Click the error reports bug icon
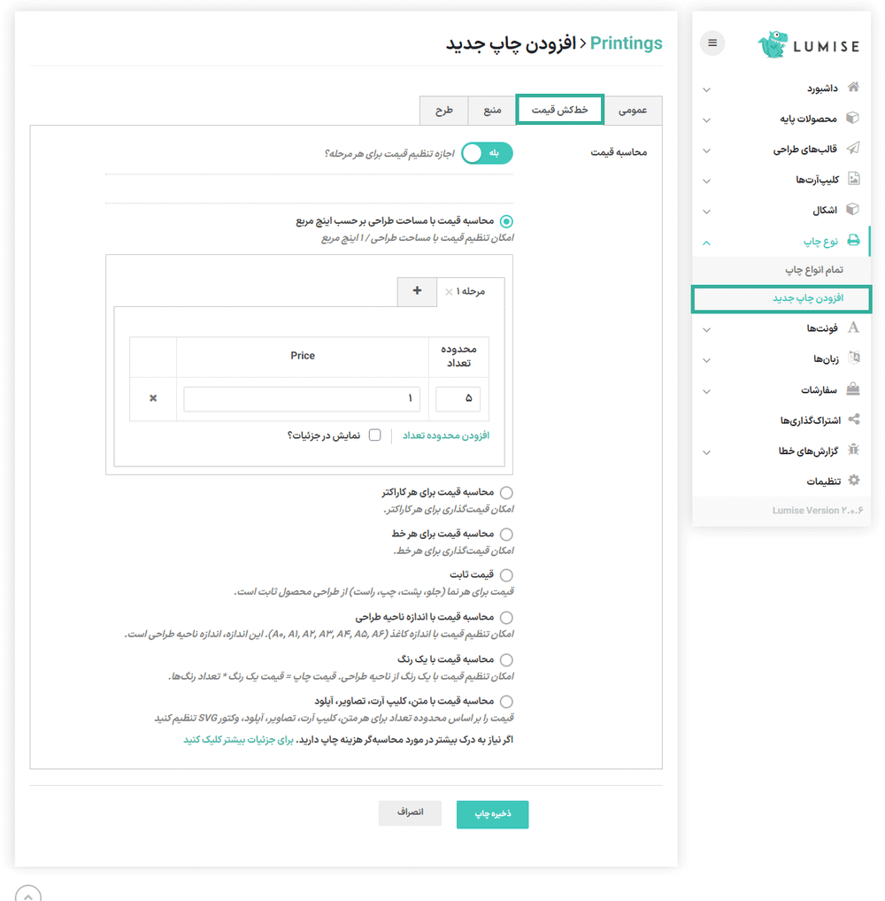Image resolution: width=885 pixels, height=901 pixels. (853, 450)
